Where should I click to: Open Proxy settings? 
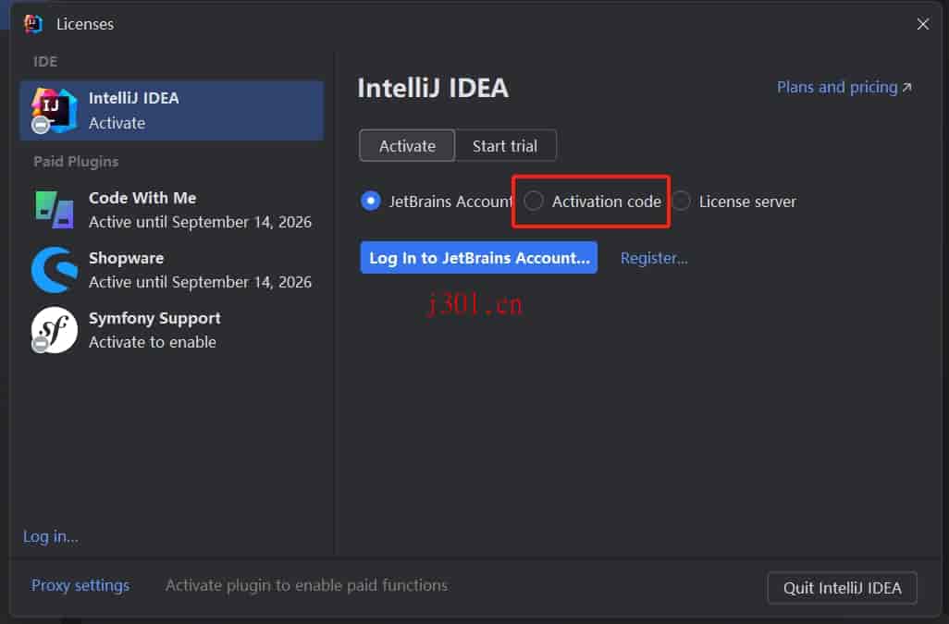pos(80,585)
